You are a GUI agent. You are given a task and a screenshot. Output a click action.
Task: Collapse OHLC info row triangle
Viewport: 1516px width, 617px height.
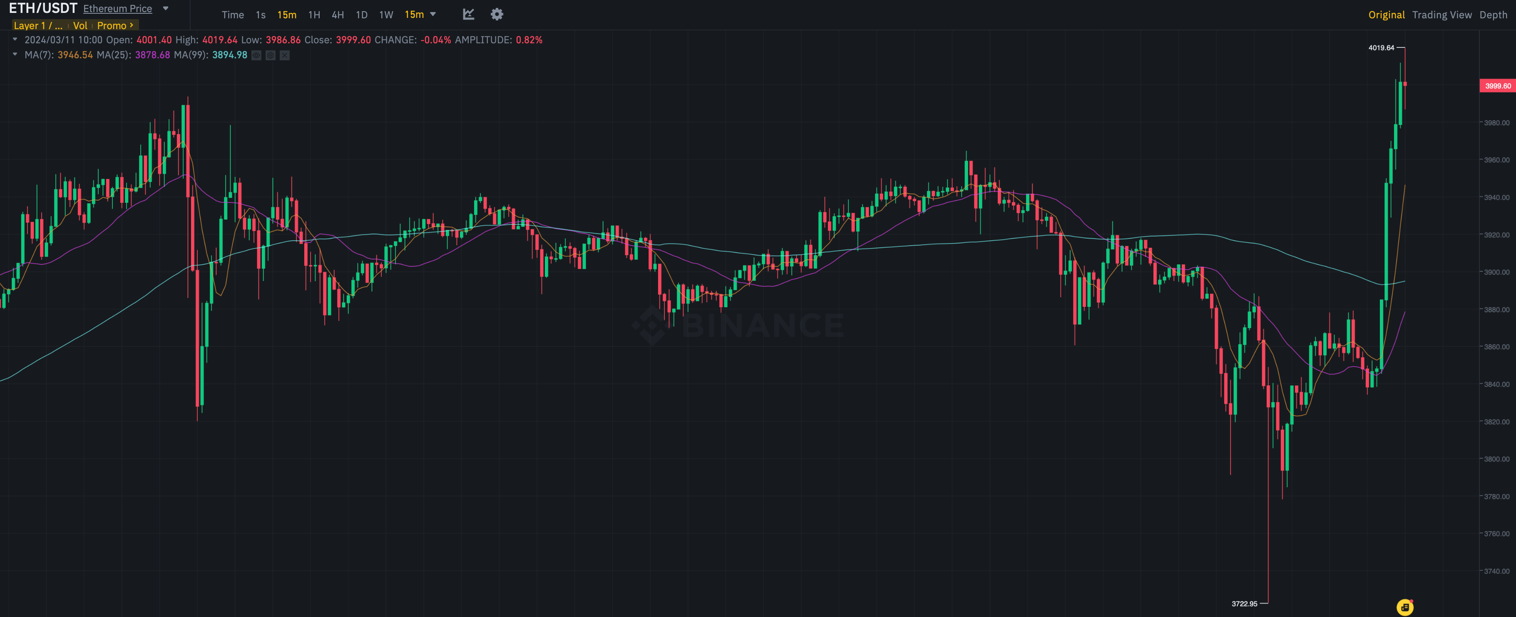[15, 40]
